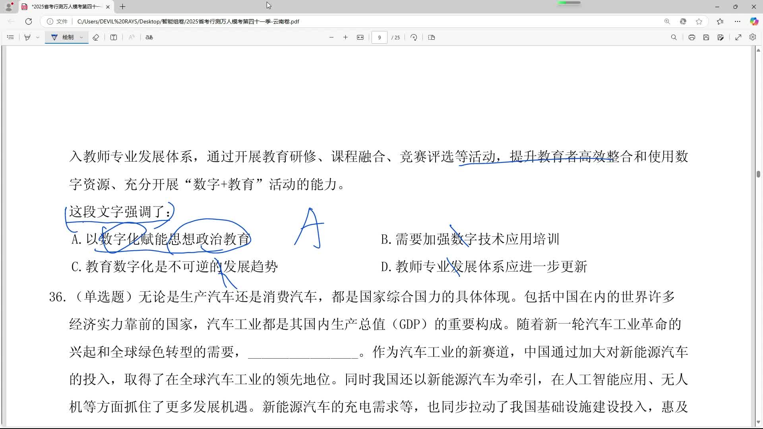
Task: Open a new browser tab
Action: coord(123,7)
